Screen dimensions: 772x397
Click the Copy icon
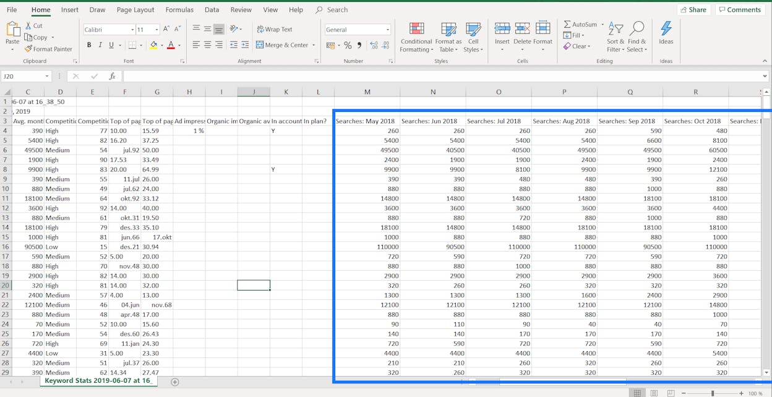(x=28, y=37)
